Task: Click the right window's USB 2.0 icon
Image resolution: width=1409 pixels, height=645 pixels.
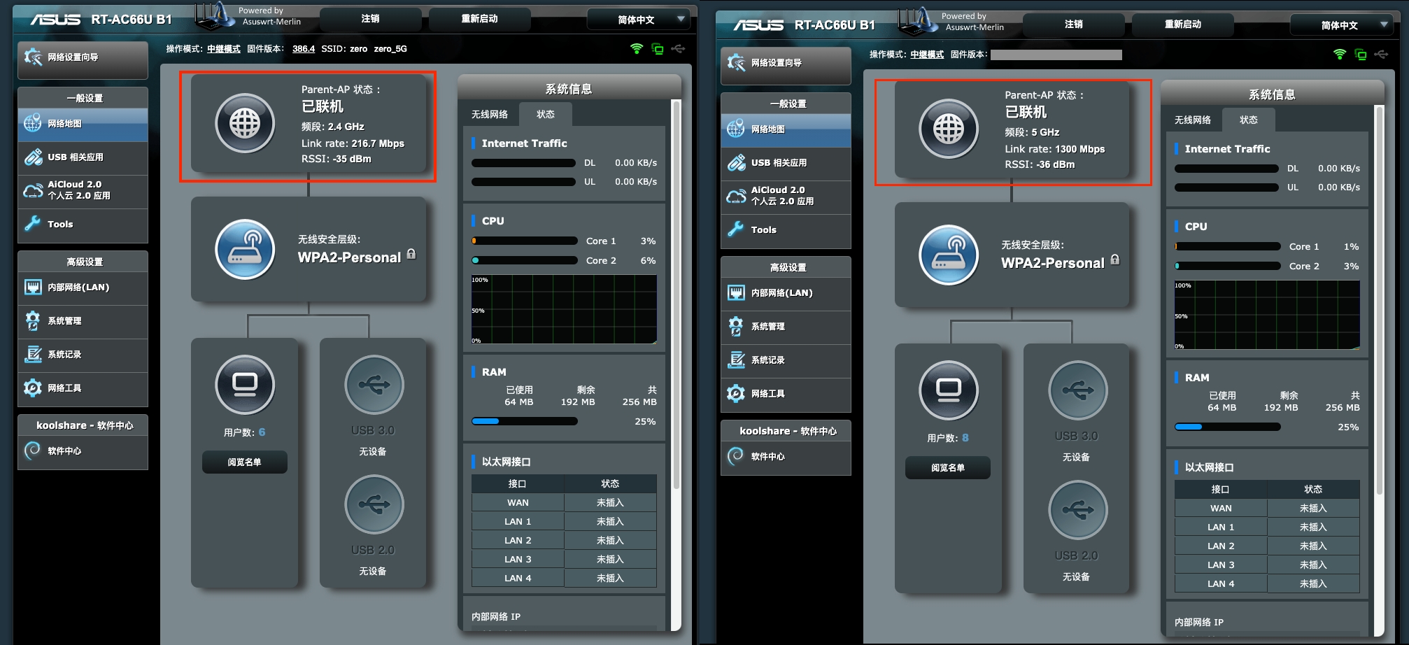Action: [x=1077, y=510]
